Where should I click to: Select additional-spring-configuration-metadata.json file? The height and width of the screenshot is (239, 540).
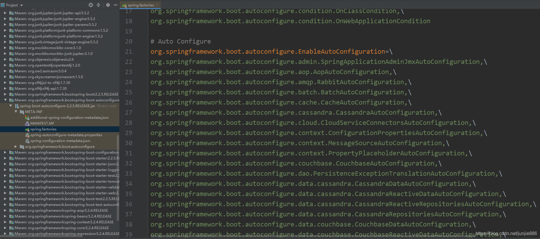[x=69, y=118]
